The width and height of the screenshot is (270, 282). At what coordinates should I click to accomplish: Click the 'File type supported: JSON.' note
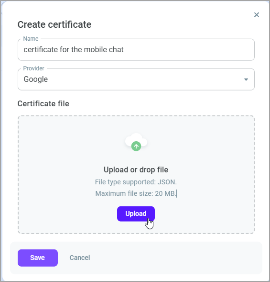click(136, 182)
